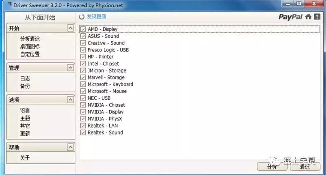
Task: Uncheck the Realtek - LAN checkbox
Action: pos(83,126)
